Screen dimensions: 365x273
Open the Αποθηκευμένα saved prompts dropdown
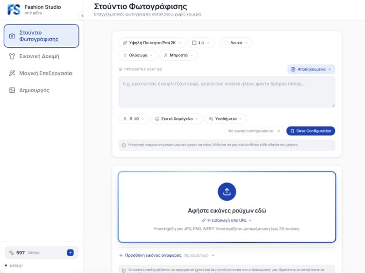pos(311,69)
